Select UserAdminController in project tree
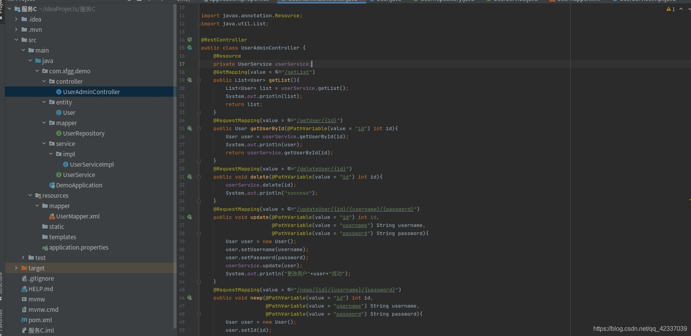 point(88,92)
